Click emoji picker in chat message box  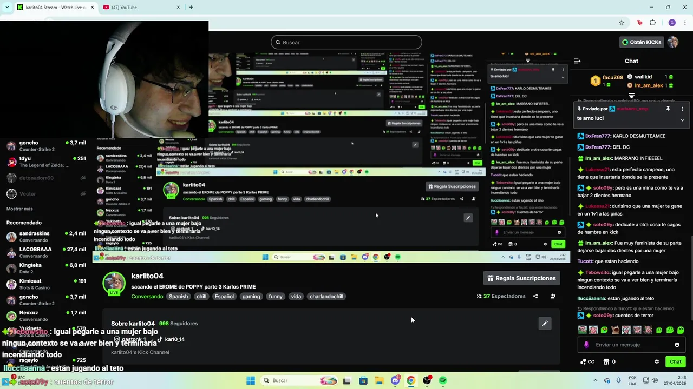point(677,345)
